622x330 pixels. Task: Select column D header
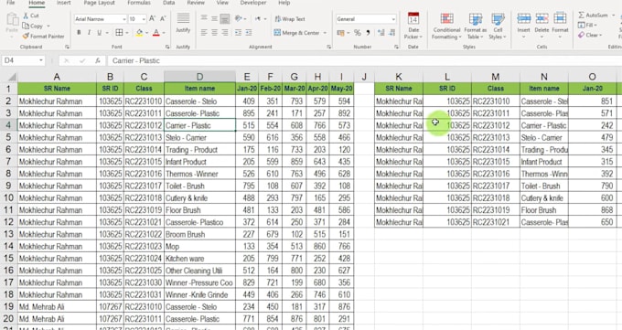(x=199, y=77)
